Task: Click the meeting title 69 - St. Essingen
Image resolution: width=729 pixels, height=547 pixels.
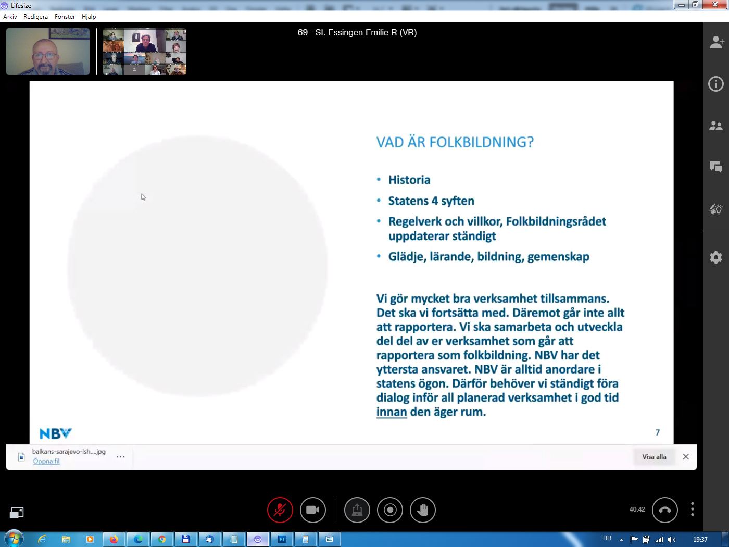Action: [x=357, y=32]
